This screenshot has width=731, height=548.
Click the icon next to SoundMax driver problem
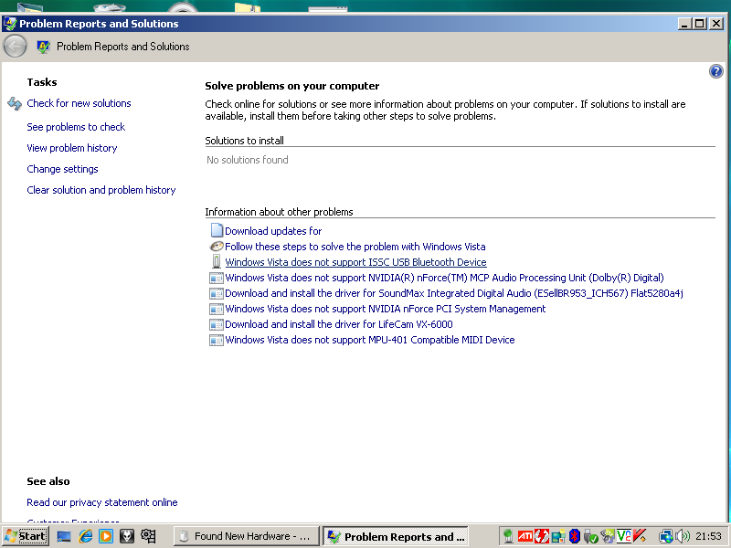point(217,293)
